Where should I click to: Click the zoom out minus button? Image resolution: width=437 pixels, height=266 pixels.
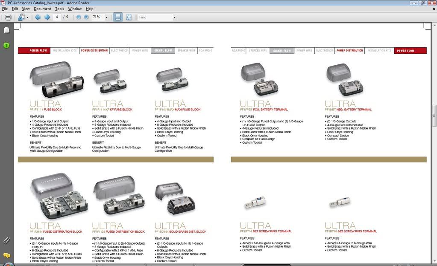79,17
